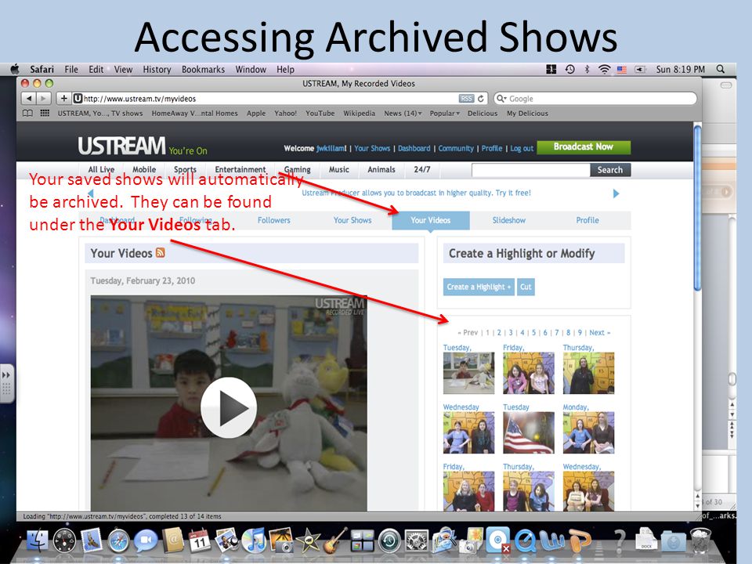The height and width of the screenshot is (564, 752).
Task: Play the Tuesday, February 23 video
Action: [229, 407]
